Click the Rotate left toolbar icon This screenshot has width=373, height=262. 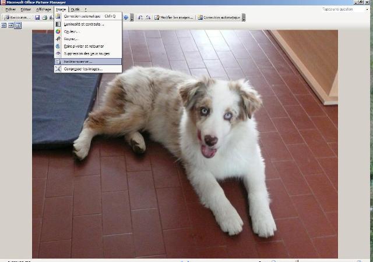click(140, 17)
